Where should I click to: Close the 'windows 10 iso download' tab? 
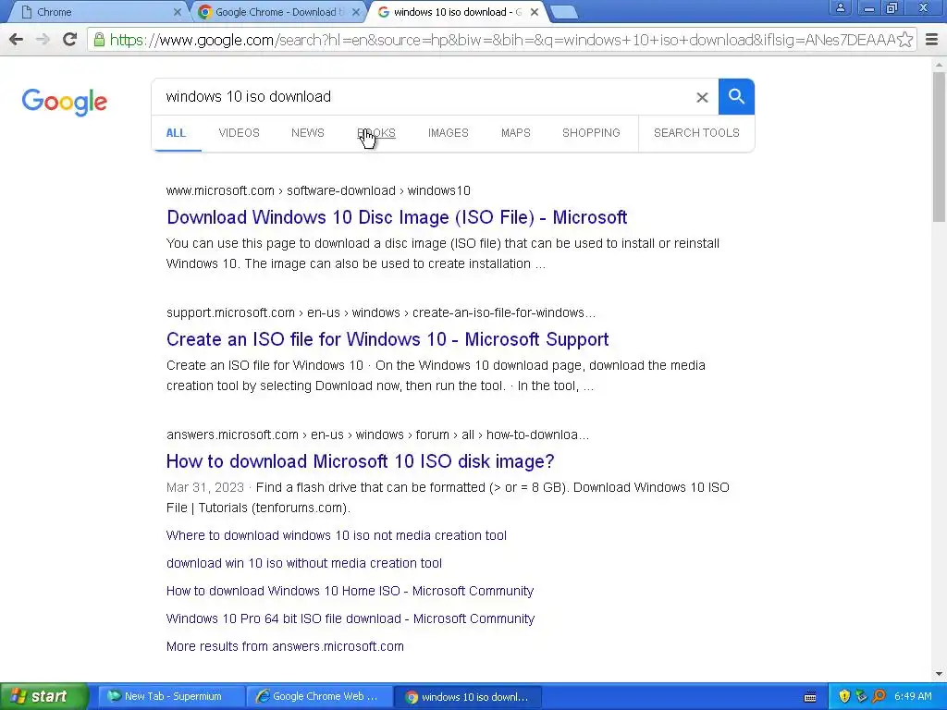pyautogui.click(x=535, y=12)
